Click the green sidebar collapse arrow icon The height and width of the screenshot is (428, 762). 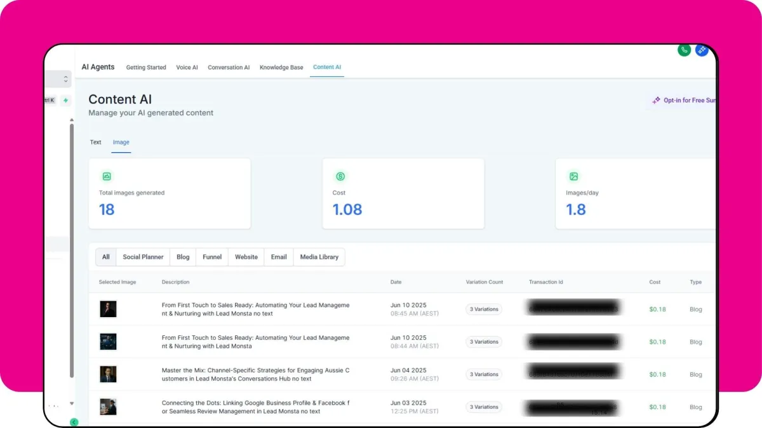coord(74,422)
